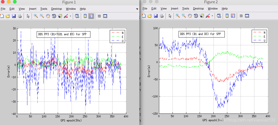
Task: Click 'BDS PP3 (B1+TGD1 and B3) for SPP' annotation
Action: (64, 34)
